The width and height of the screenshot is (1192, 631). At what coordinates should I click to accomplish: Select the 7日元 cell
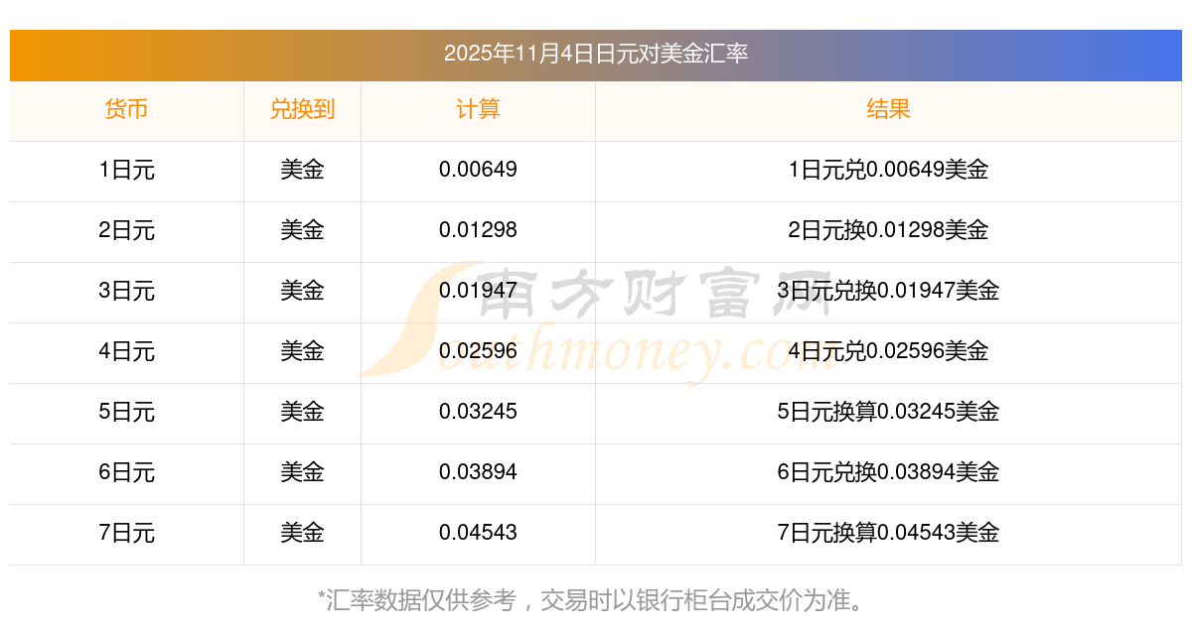click(x=127, y=533)
